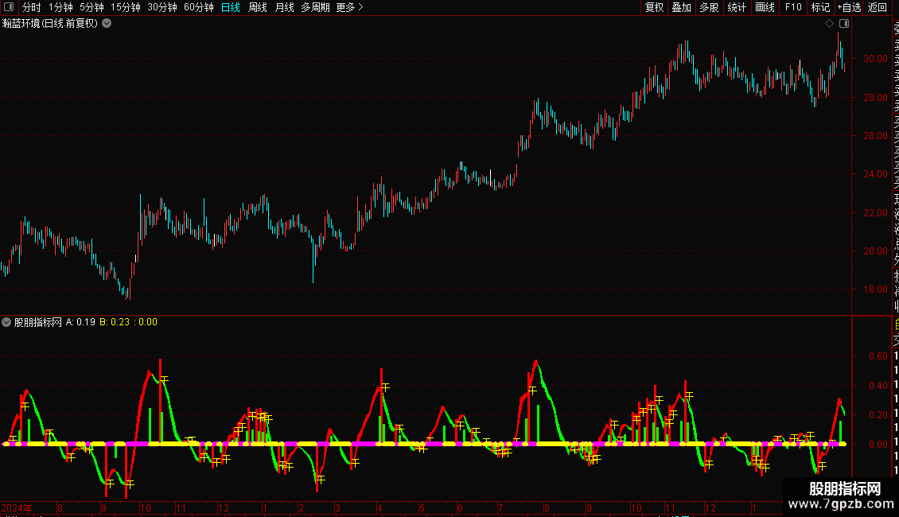Click the 18.00 price axis label
The width and height of the screenshot is (899, 517).
(x=875, y=290)
